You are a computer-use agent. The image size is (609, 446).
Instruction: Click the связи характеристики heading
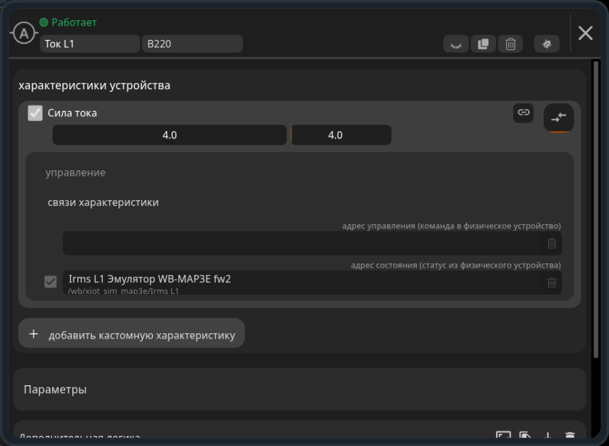tap(103, 203)
